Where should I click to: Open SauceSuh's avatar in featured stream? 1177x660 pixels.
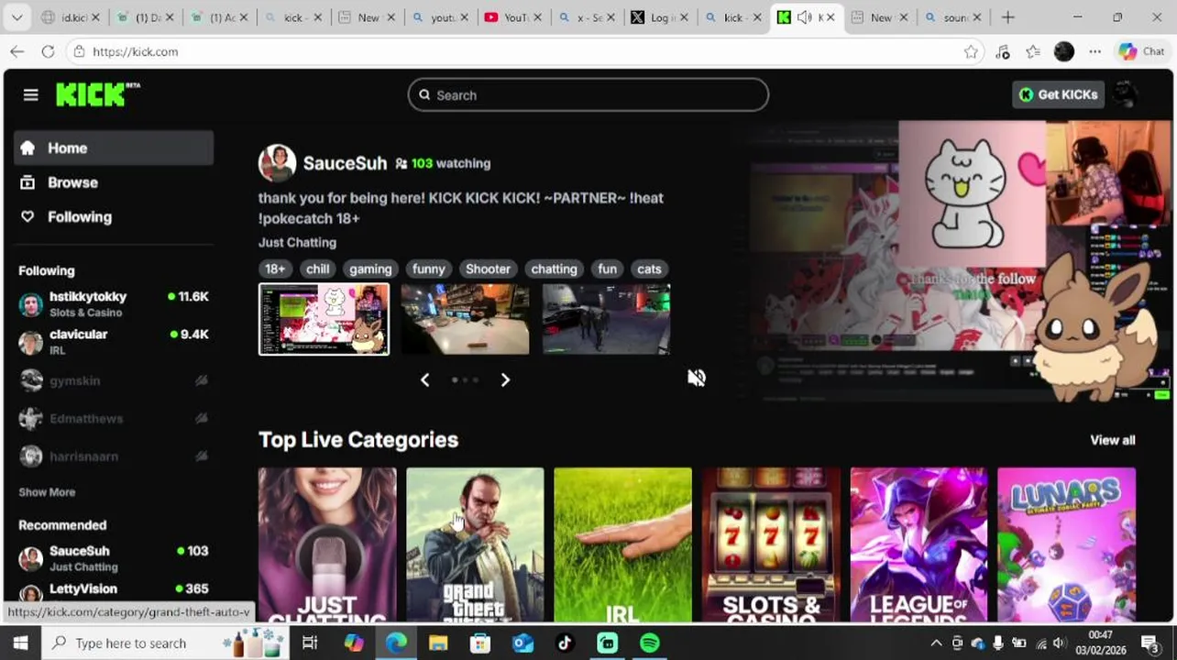[x=277, y=163]
